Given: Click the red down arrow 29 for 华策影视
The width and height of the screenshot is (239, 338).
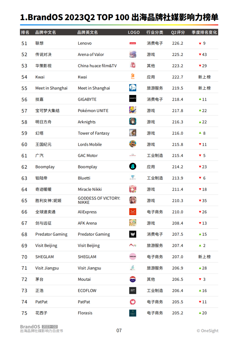Looking at the screenshot, I should [203, 66].
